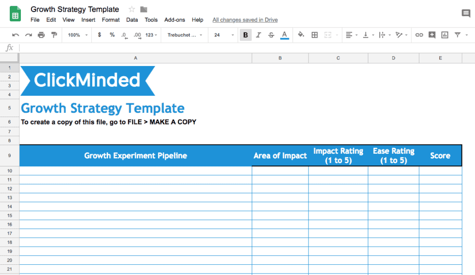Select row 5 header
The height and width of the screenshot is (275, 475).
(9, 108)
